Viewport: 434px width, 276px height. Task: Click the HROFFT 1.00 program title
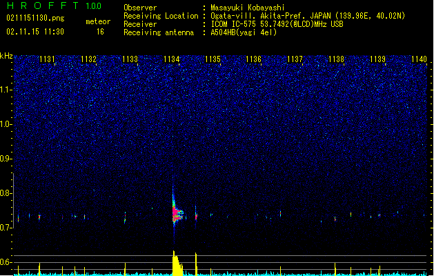pos(55,6)
